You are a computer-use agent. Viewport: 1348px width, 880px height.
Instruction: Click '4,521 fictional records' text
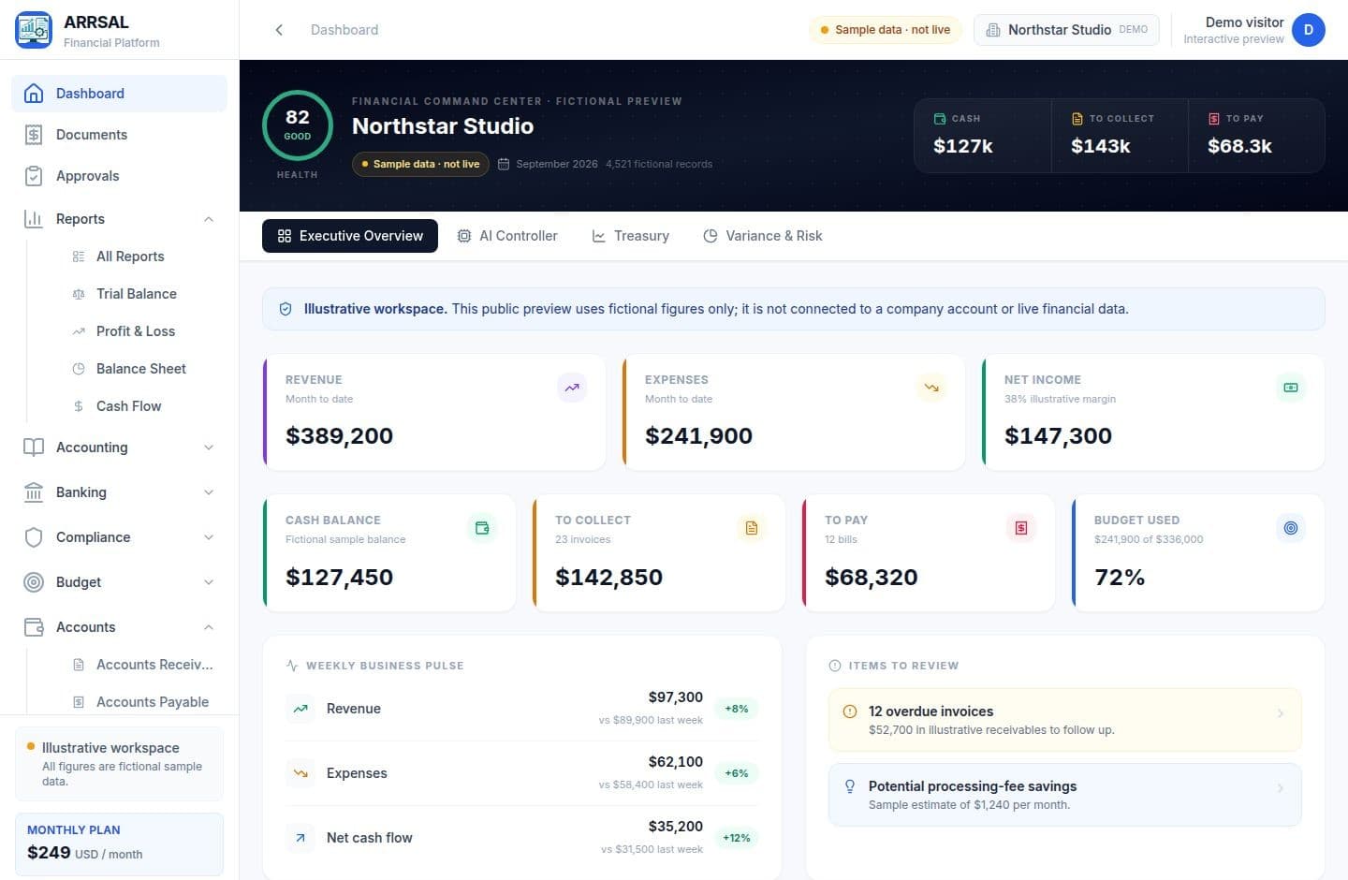coord(659,164)
